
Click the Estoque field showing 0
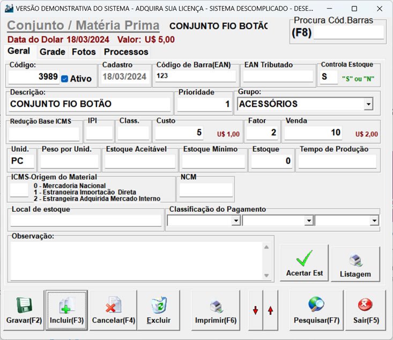coord(272,161)
